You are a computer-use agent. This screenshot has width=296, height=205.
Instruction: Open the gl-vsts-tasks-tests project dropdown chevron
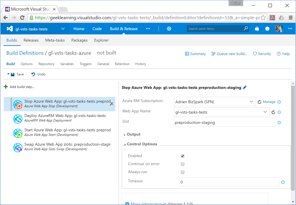click(x=63, y=29)
